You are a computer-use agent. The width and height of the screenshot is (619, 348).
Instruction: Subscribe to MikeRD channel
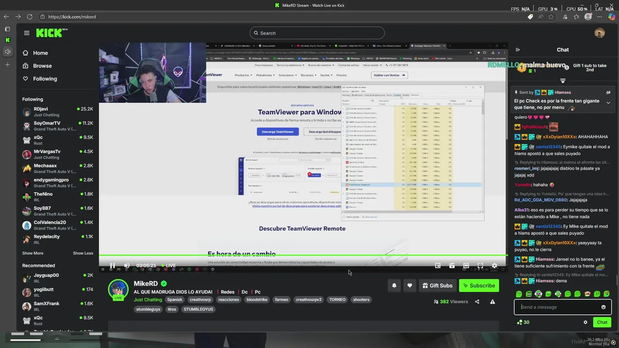click(x=479, y=286)
